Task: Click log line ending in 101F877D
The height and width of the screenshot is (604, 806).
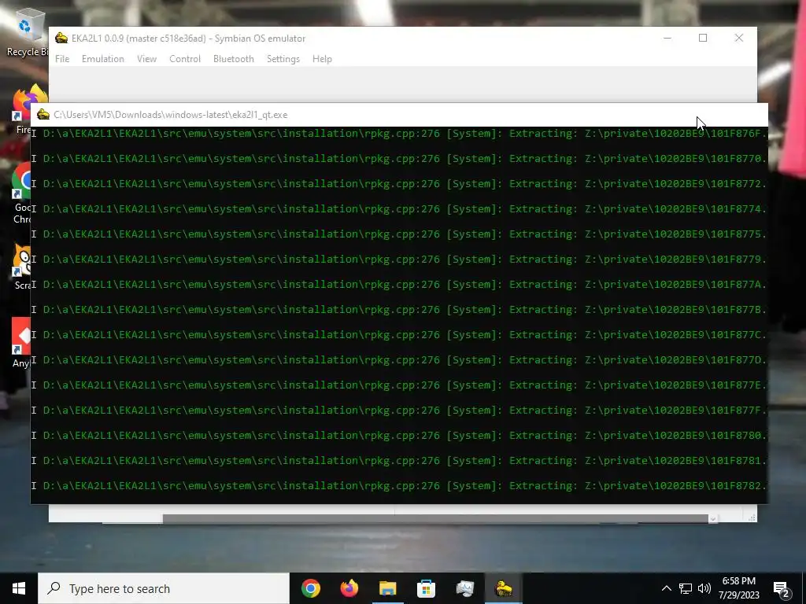Action: click(x=399, y=360)
